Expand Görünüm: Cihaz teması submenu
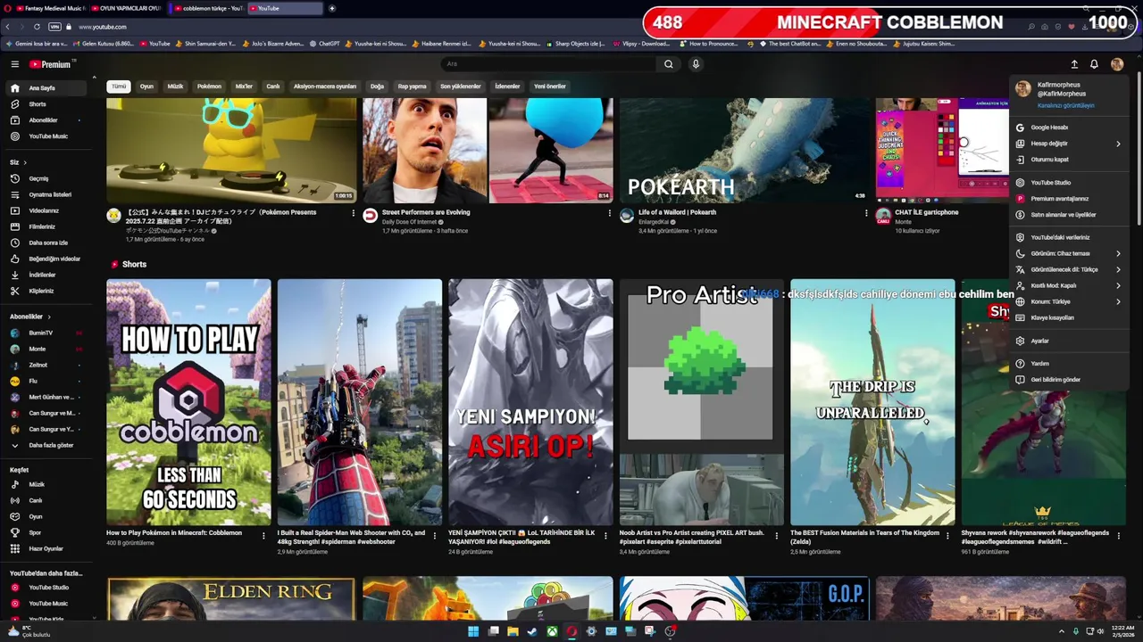Viewport: 1143px width, 642px height. (x=1069, y=253)
